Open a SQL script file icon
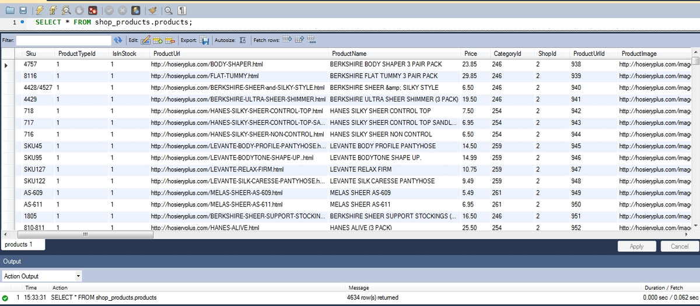The height and width of the screenshot is (306, 700). [10, 10]
